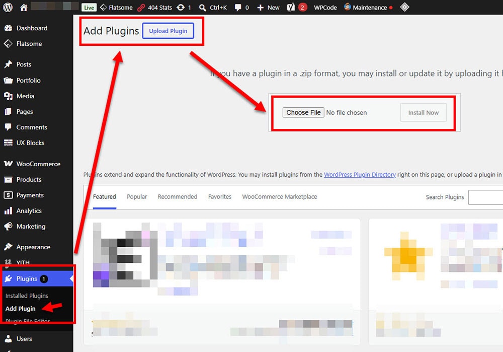The width and height of the screenshot is (503, 352).
Task: Select Add Plugin submenu item
Action: tap(20, 308)
